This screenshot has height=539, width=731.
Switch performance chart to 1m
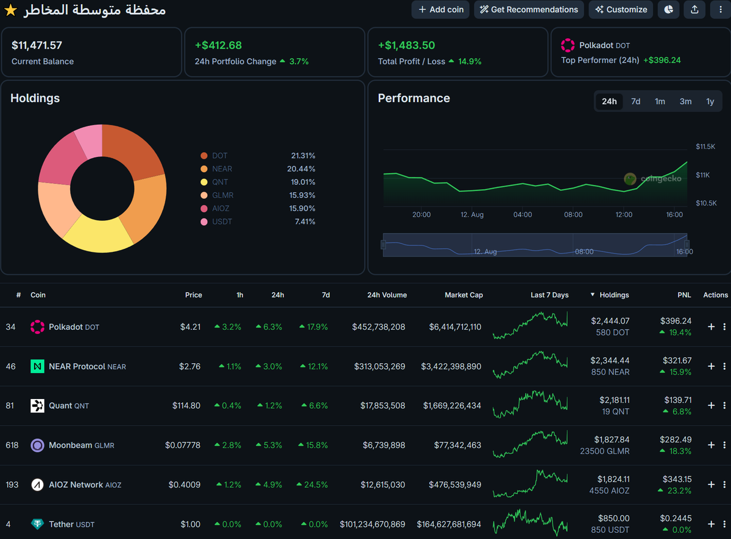[x=660, y=102]
